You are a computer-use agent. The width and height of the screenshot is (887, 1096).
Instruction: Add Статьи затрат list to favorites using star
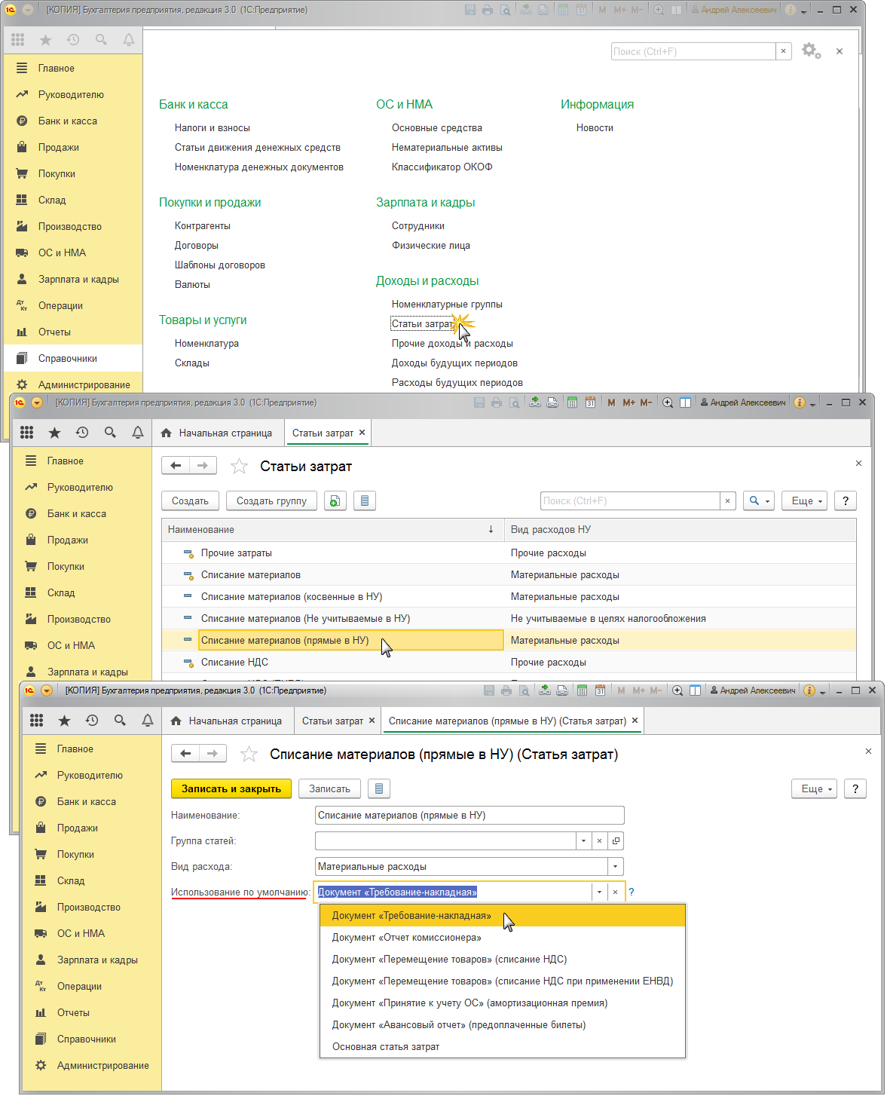click(239, 467)
